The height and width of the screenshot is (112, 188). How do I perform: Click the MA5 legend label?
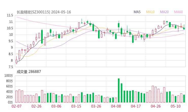(x=137, y=12)
